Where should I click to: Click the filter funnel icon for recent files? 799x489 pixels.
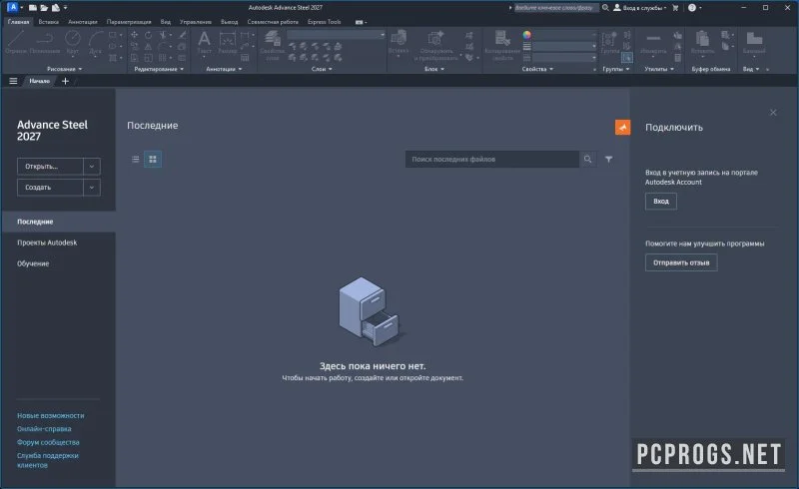coord(609,160)
